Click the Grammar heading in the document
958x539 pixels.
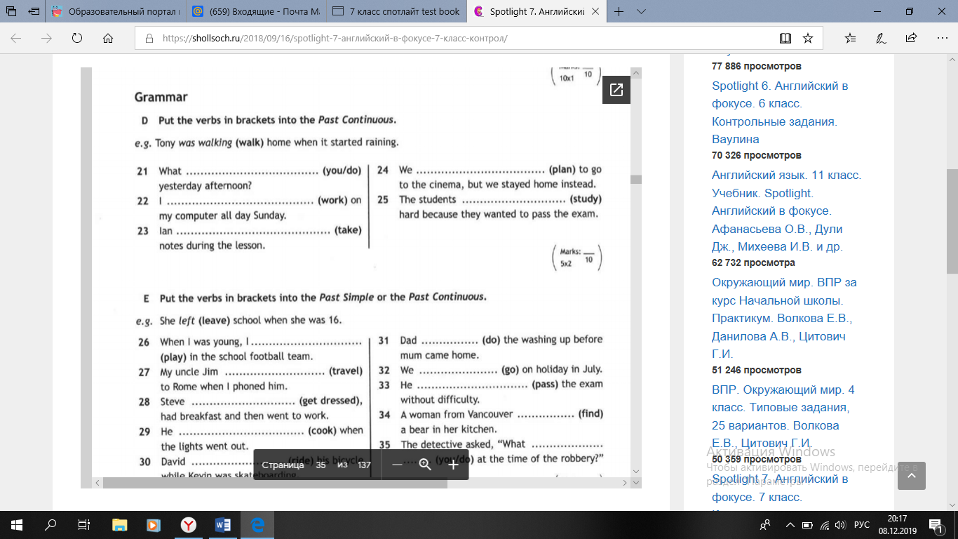[161, 97]
